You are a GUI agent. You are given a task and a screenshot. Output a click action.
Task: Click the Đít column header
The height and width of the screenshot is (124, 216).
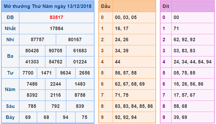point(166,6)
